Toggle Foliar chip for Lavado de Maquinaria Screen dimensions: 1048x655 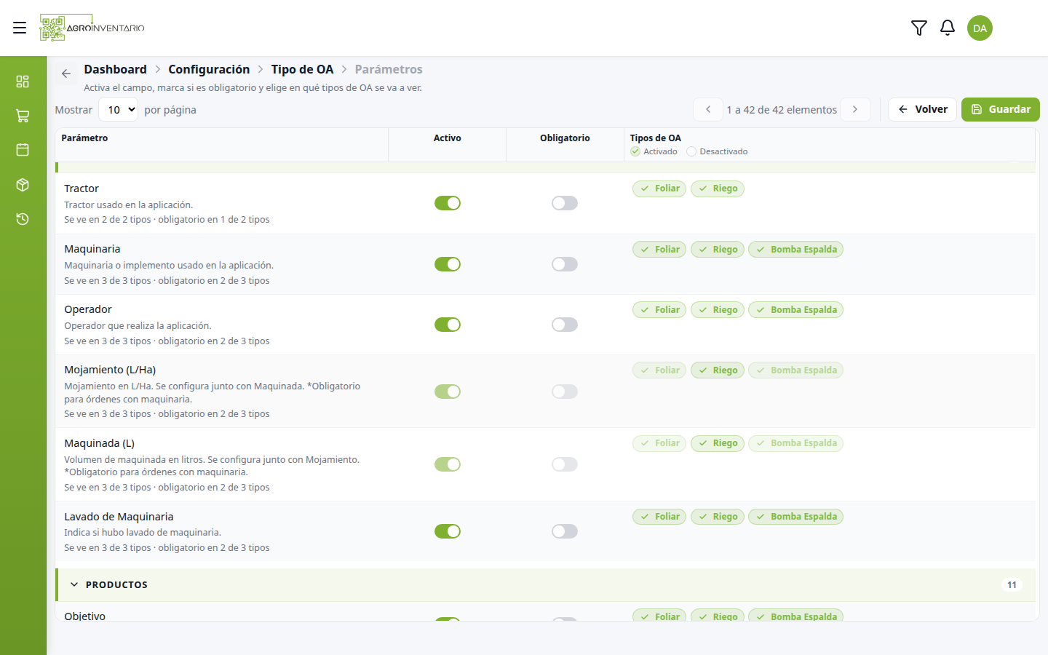pos(659,517)
